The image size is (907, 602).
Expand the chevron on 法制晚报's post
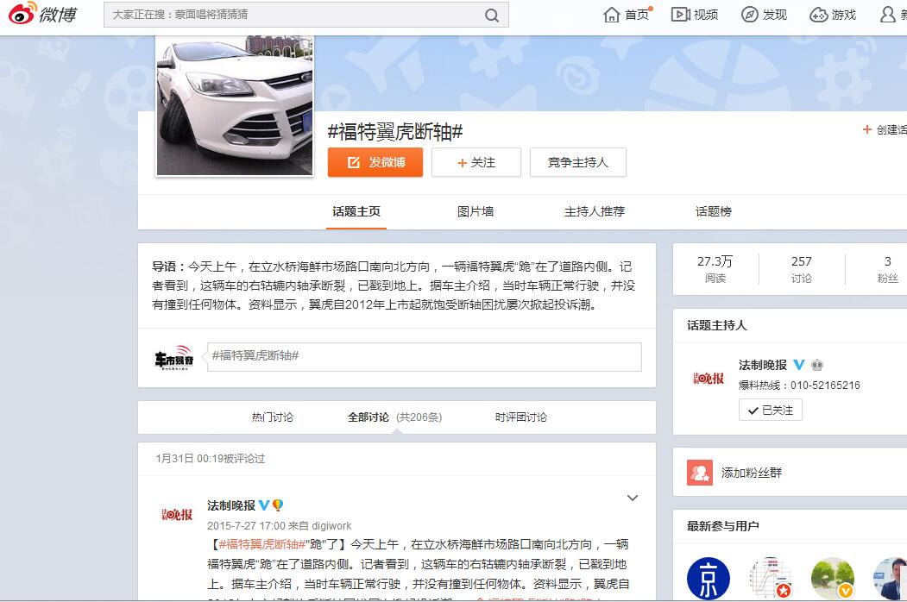pos(633,498)
